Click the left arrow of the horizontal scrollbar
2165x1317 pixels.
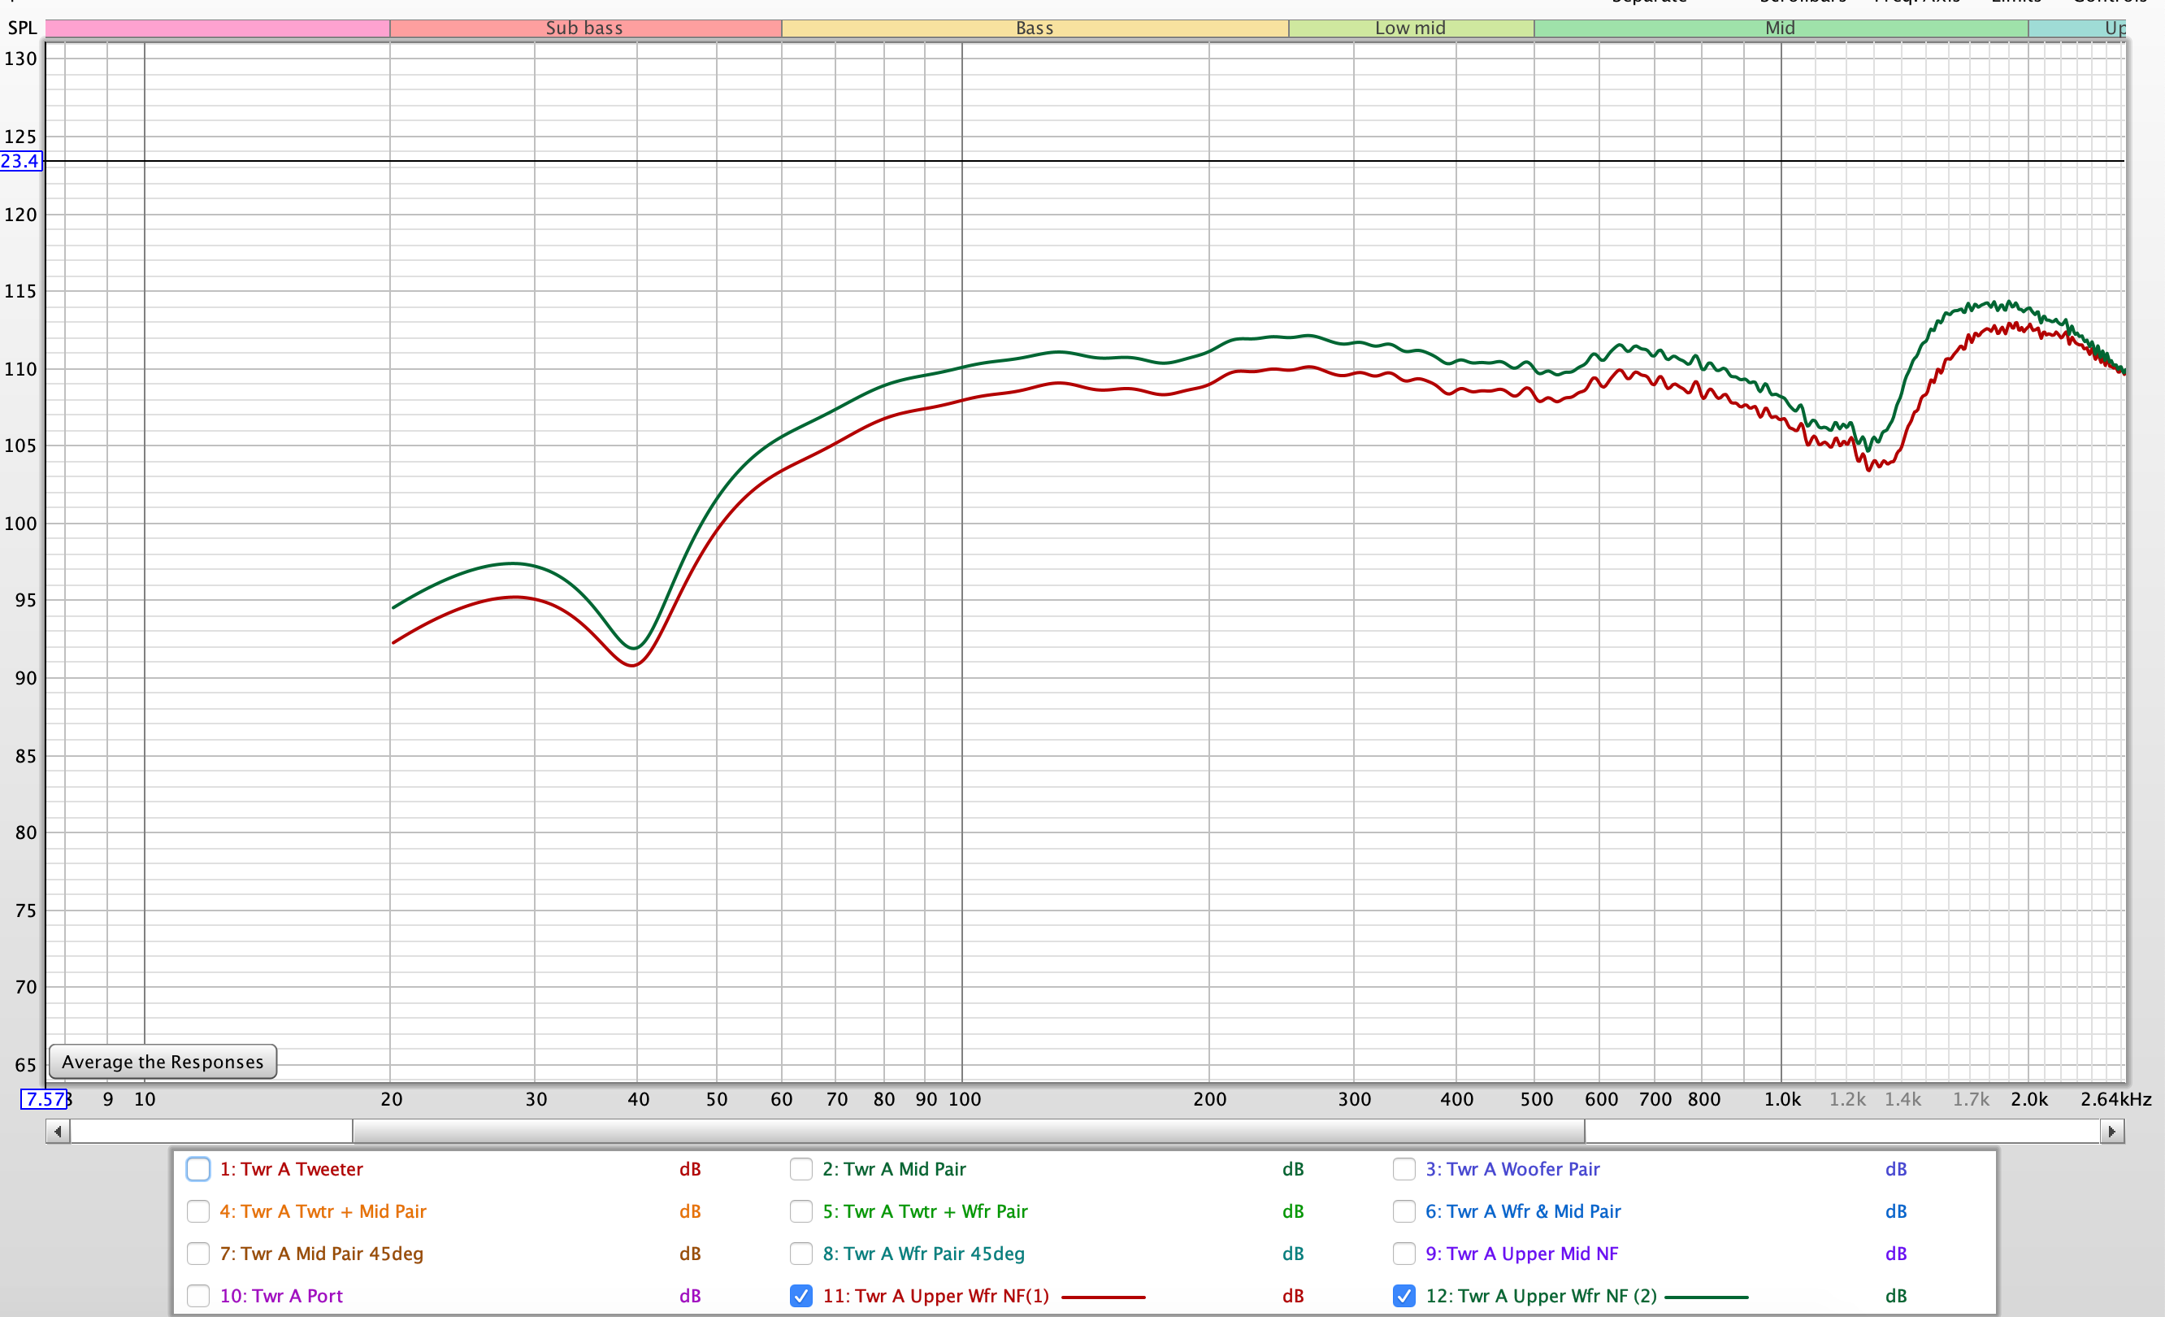[58, 1132]
